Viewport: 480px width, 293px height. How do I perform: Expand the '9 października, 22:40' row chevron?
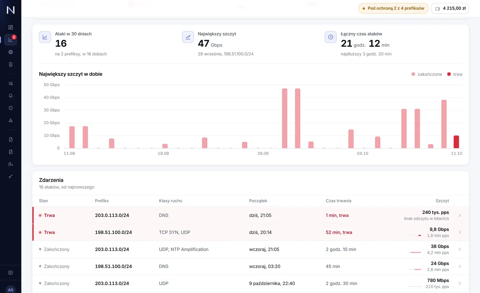[x=460, y=283]
